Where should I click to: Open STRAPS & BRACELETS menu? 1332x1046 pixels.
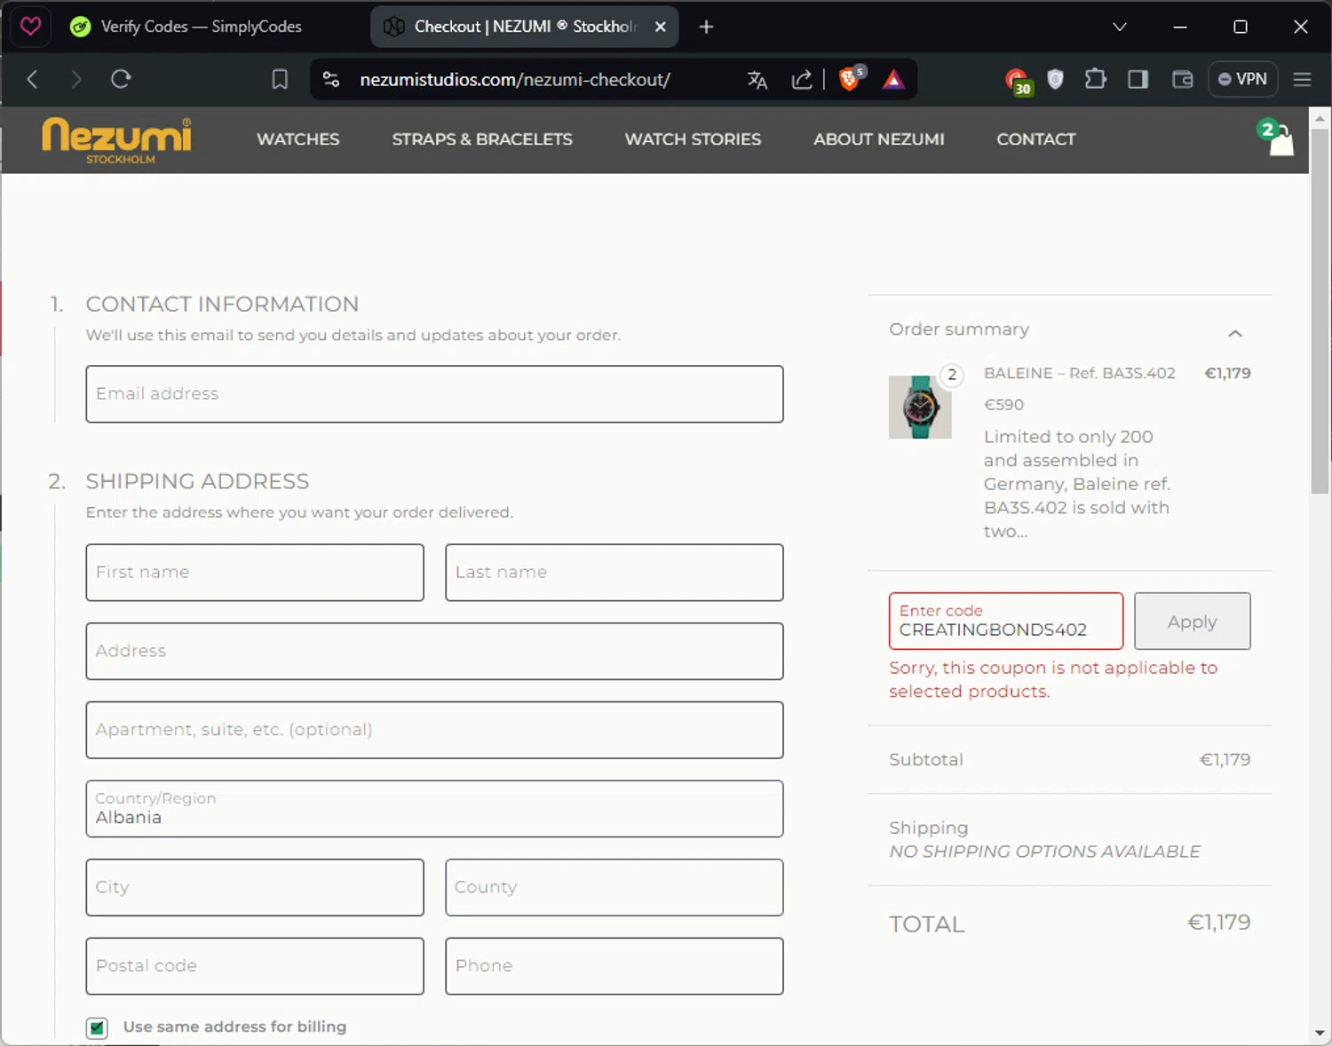[x=482, y=139]
